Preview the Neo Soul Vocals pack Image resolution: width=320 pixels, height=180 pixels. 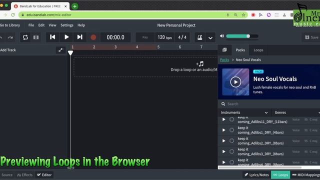(235, 82)
